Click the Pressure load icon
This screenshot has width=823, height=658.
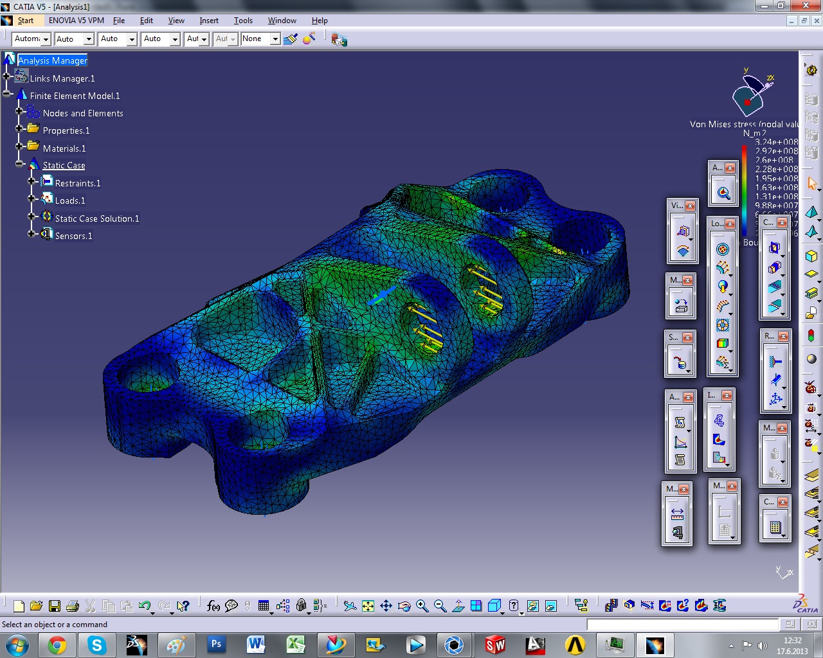click(x=723, y=249)
